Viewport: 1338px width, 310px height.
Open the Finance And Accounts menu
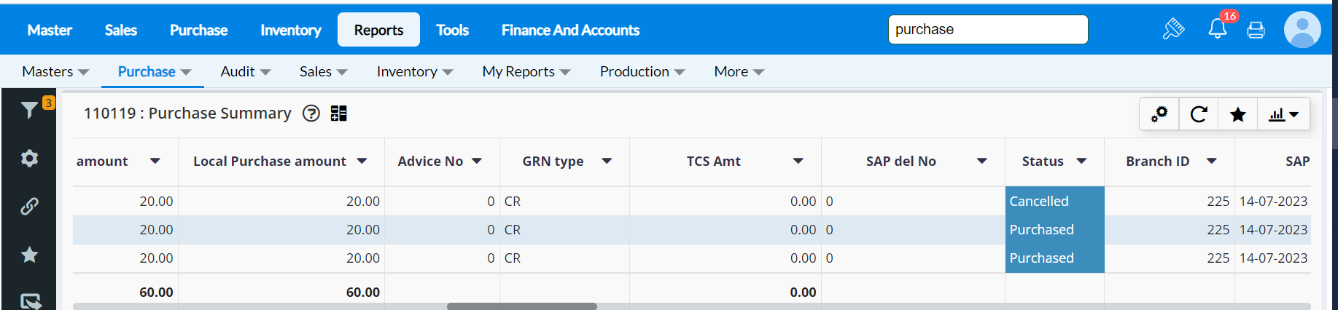click(570, 30)
